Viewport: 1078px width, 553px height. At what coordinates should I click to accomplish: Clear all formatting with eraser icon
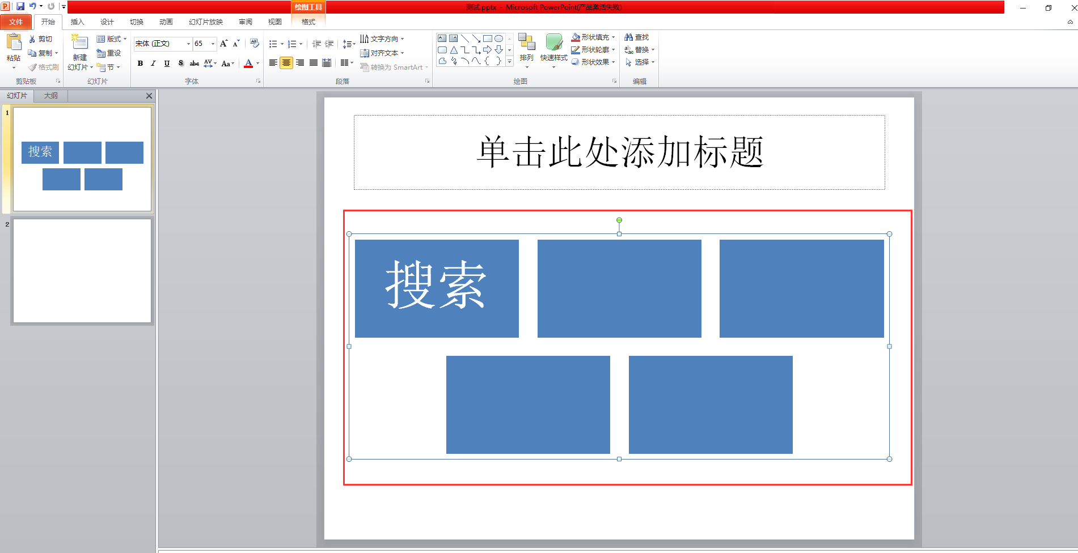(x=255, y=44)
